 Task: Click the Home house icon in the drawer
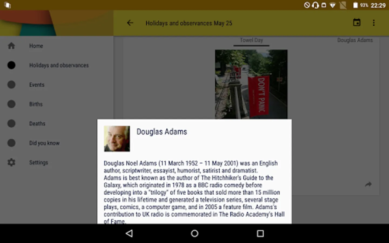coord(11,46)
